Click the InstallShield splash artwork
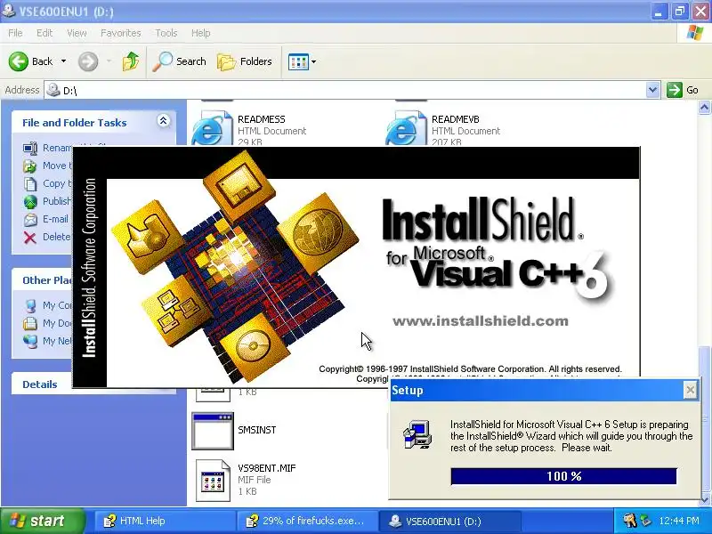The width and height of the screenshot is (712, 534). tap(235, 265)
